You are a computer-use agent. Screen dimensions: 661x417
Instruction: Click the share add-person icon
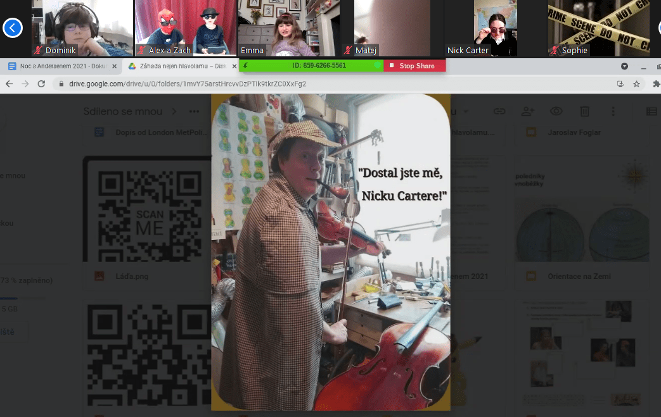pyautogui.click(x=527, y=111)
